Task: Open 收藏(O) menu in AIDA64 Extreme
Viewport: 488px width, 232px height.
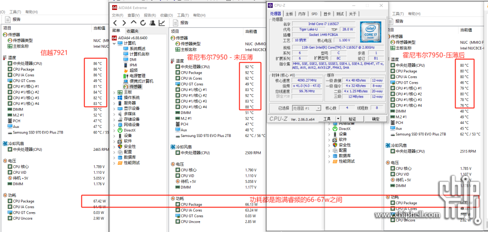Action: (166, 15)
